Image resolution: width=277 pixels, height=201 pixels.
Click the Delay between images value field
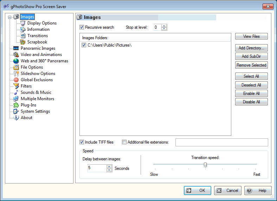click(x=97, y=168)
